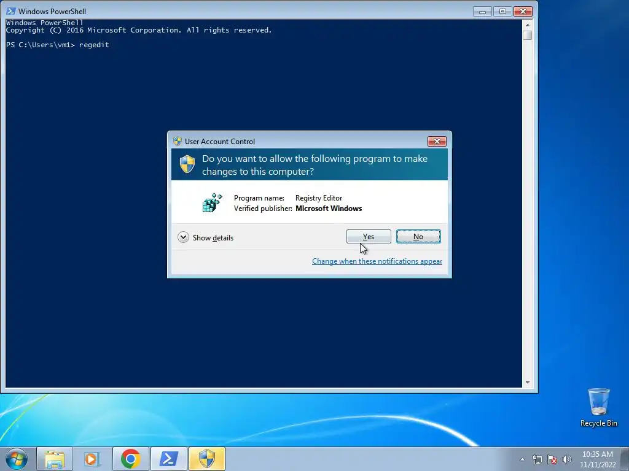
Task: Switch to PowerShell taskbar button
Action: point(169,459)
